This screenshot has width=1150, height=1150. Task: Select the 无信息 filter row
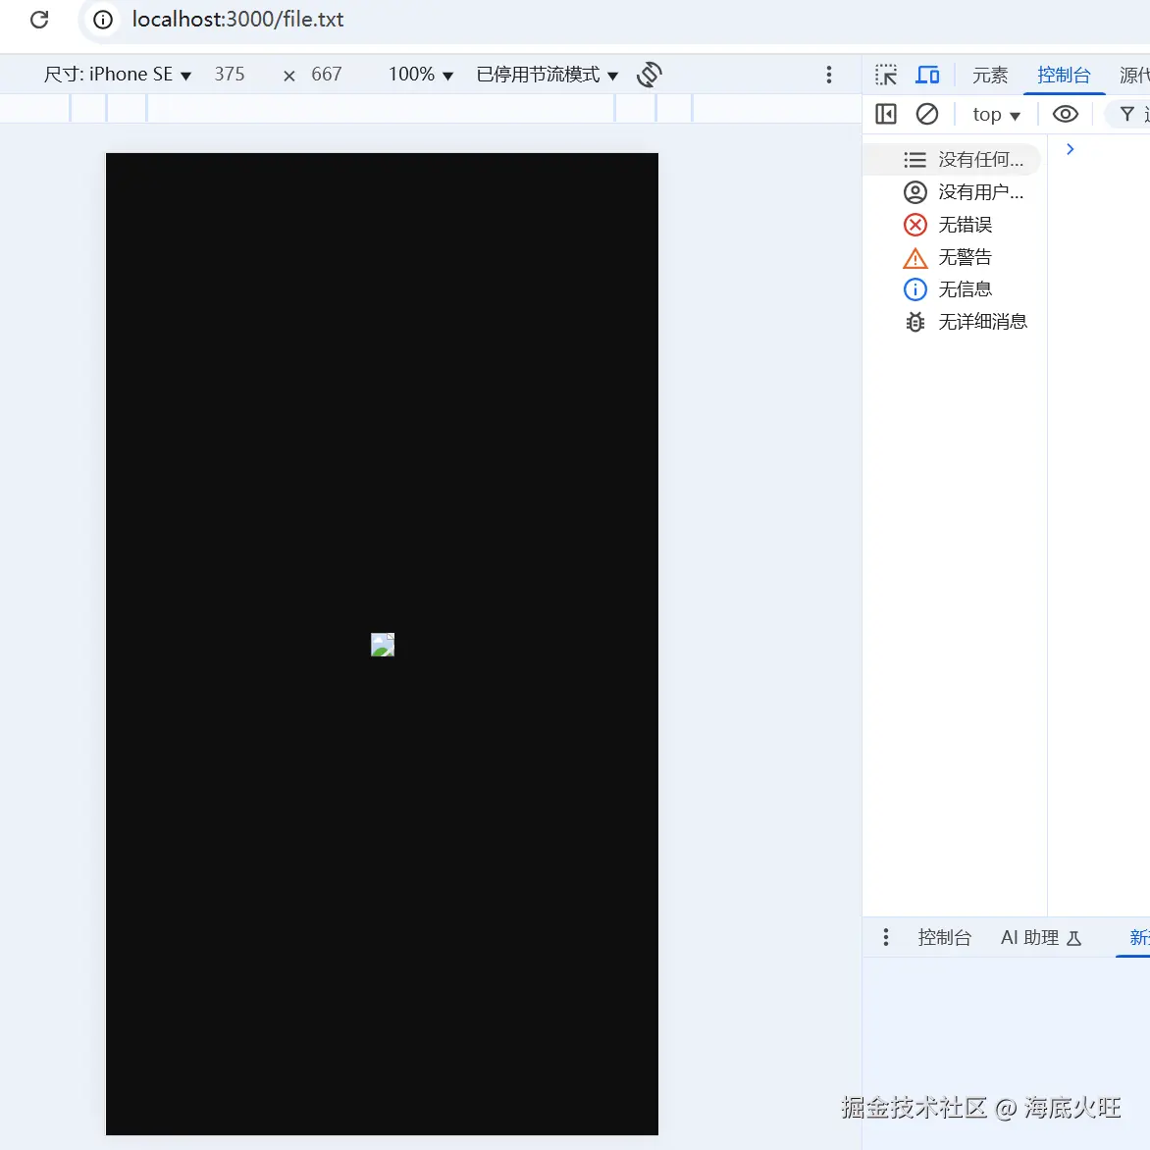point(952,289)
